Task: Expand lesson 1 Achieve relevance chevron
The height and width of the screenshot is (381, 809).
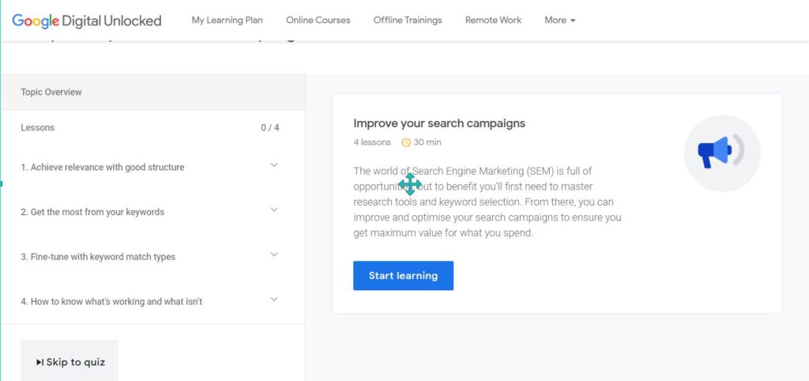Action: 274,165
